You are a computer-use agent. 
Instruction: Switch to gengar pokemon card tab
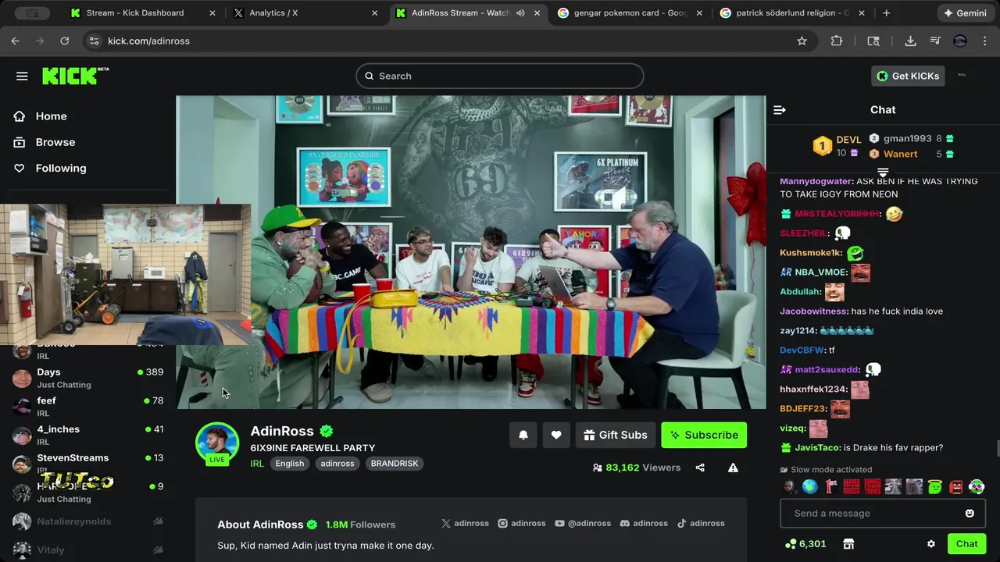click(x=630, y=13)
